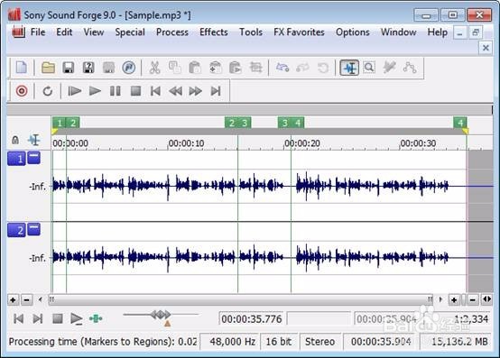Screen dimensions: 500x358
Task: Click data window Go to End button
Action: tap(38, 318)
